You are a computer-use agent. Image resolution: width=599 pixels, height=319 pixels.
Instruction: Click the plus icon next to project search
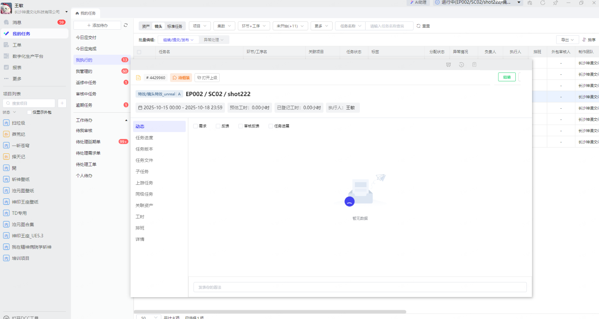point(62,103)
